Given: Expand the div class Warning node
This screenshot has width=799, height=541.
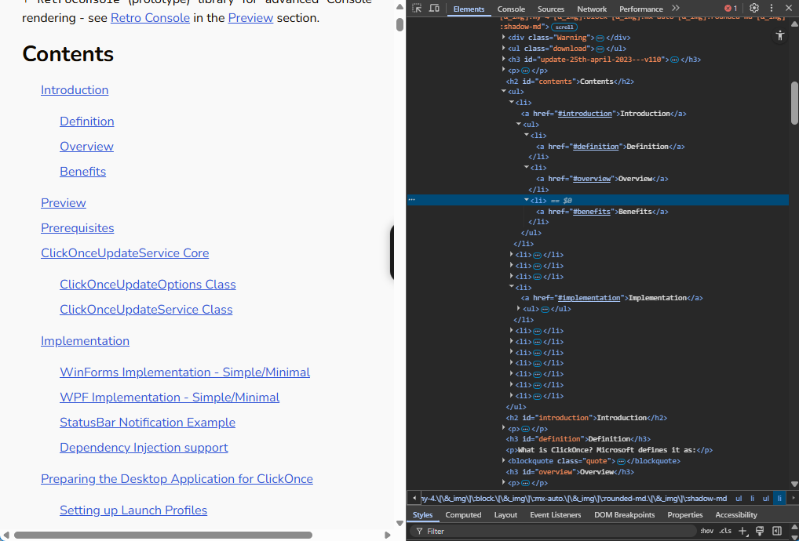Looking at the screenshot, I should pyautogui.click(x=503, y=37).
